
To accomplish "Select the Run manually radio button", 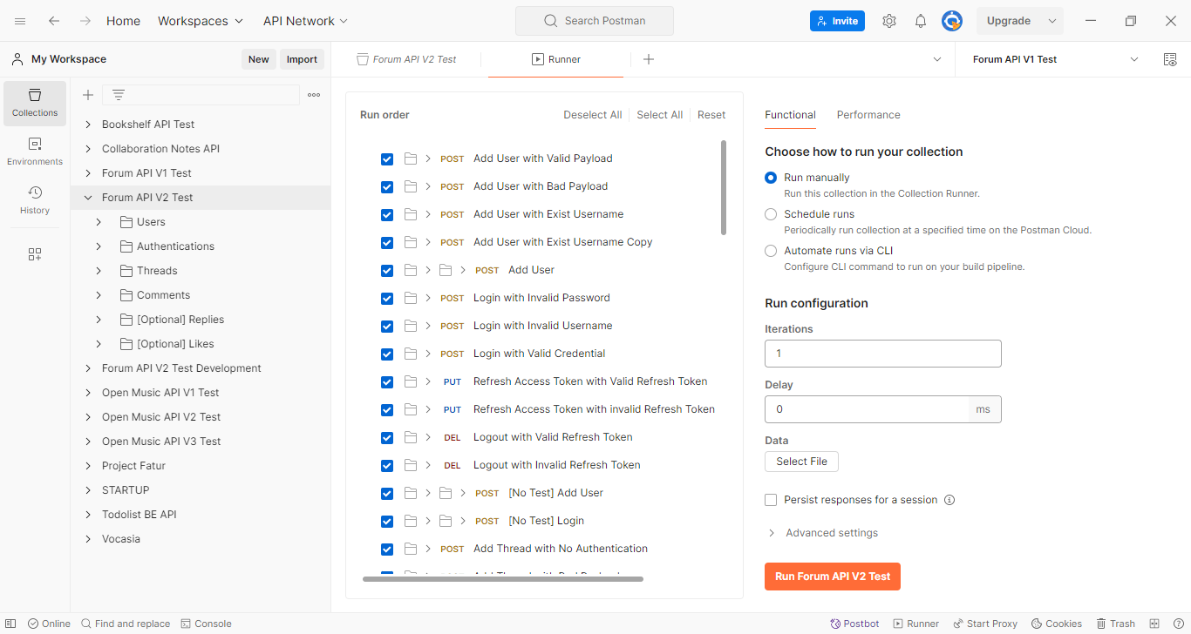I will pos(771,178).
